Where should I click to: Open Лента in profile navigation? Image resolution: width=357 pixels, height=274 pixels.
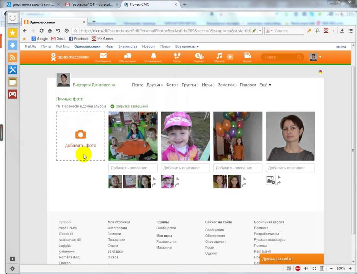pyautogui.click(x=138, y=85)
